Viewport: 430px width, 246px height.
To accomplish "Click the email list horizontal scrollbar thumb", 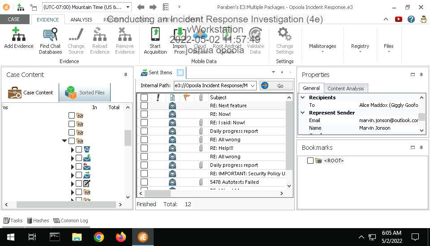I will pyautogui.click(x=157, y=193).
